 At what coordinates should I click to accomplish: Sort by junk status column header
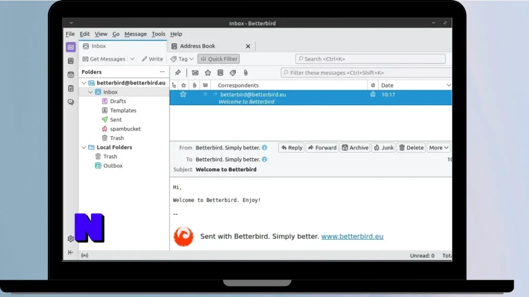(373, 86)
